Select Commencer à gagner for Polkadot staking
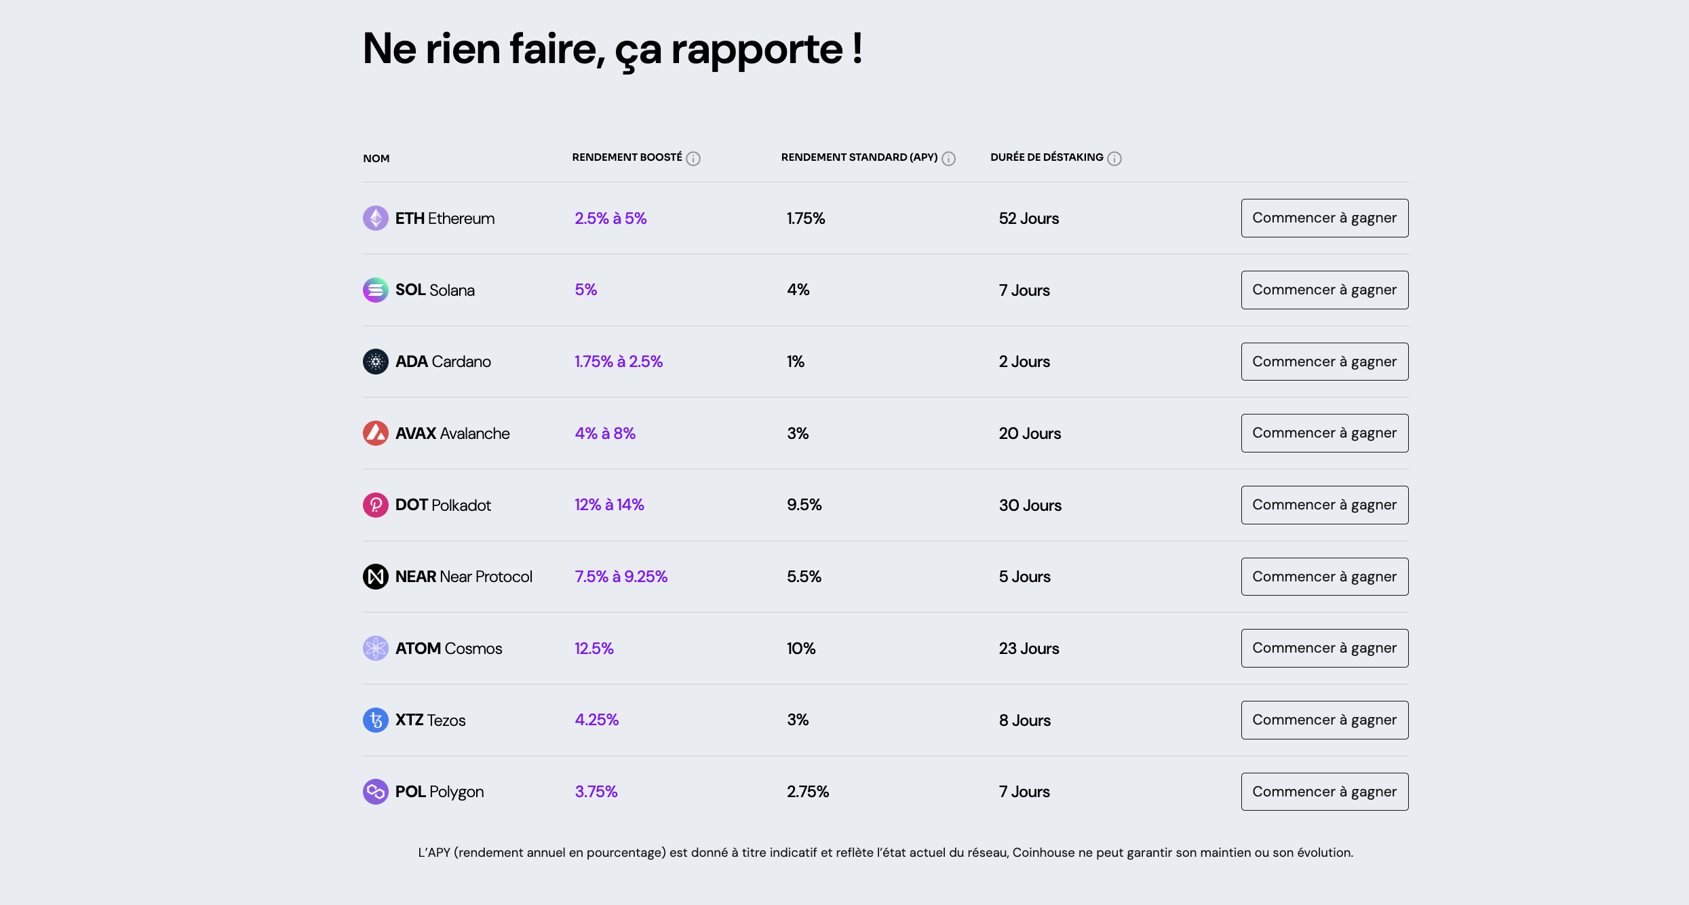This screenshot has height=905, width=1689. click(x=1324, y=505)
